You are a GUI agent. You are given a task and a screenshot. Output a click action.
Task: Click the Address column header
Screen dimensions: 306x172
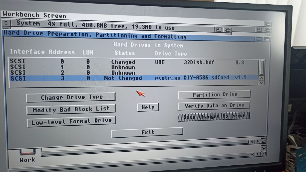point(62,52)
